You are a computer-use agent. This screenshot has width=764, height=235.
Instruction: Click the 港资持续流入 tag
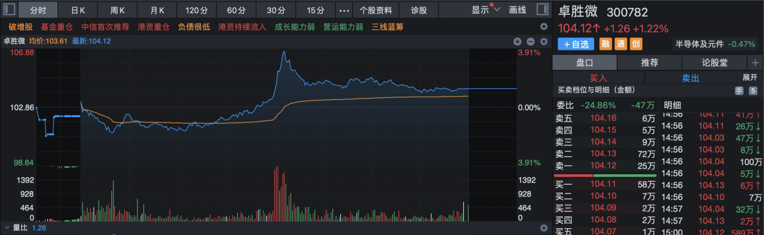242,27
